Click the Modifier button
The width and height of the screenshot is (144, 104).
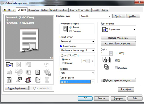tap(133, 16)
